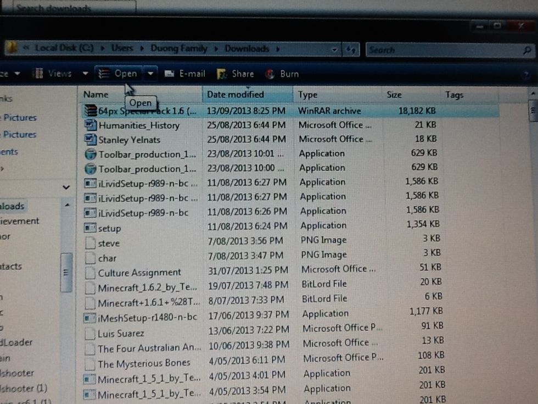Click the date 7/08/2013 3:56 PM

(245, 241)
